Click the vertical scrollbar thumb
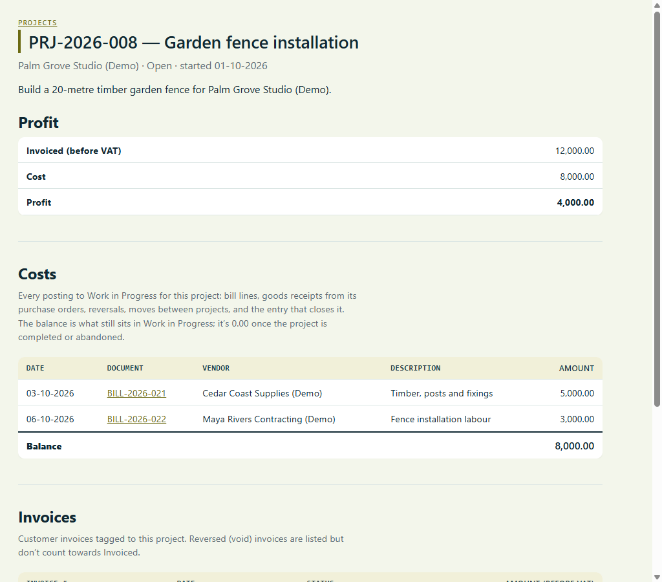The width and height of the screenshot is (662, 582). click(657, 209)
